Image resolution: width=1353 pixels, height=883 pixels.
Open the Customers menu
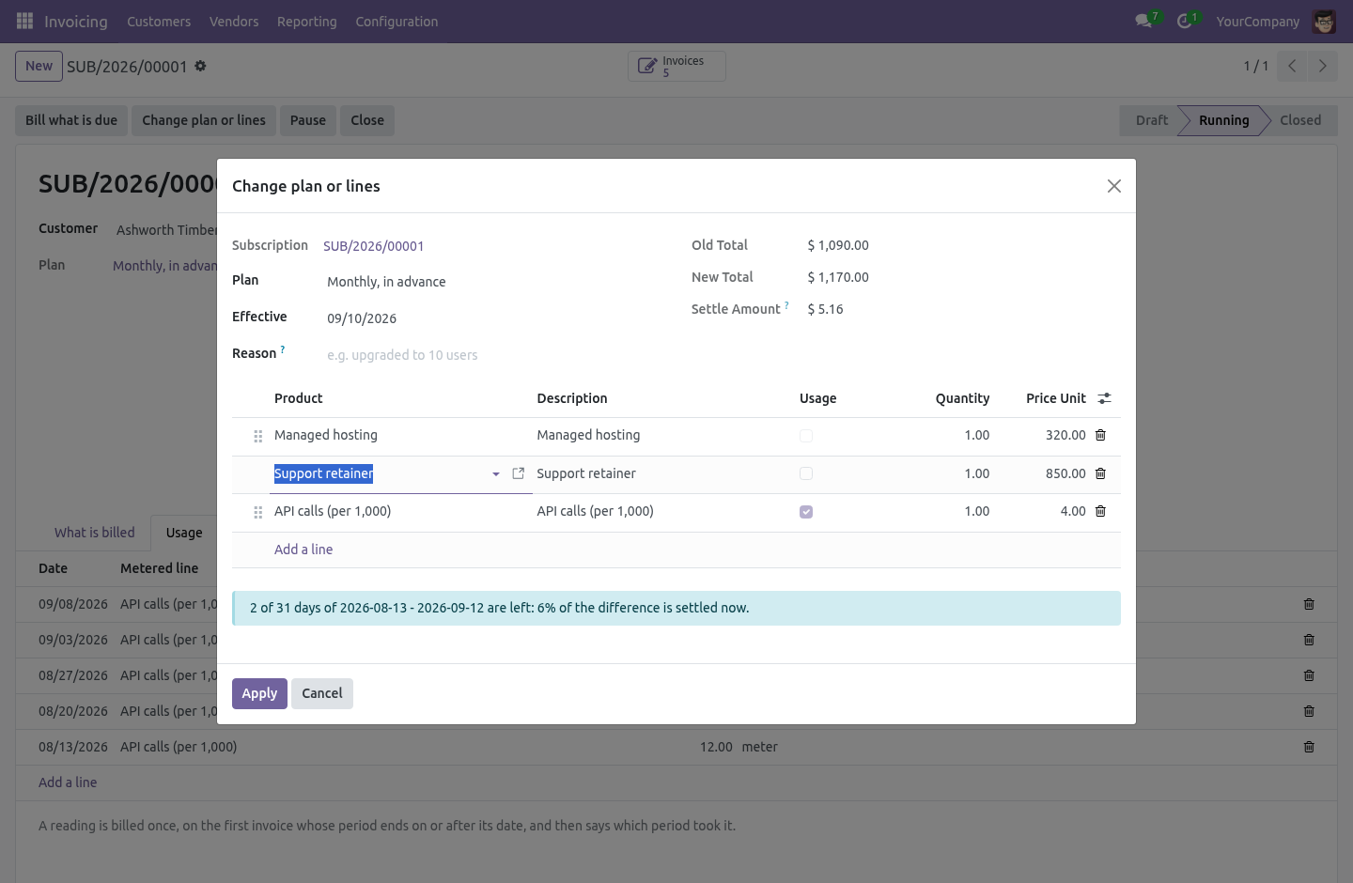click(x=159, y=22)
